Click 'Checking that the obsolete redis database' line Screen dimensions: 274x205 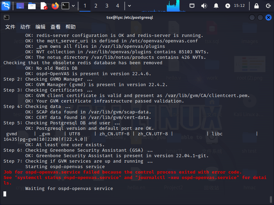coord(83,63)
